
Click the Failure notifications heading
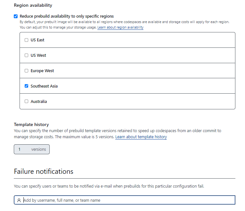click(44, 172)
